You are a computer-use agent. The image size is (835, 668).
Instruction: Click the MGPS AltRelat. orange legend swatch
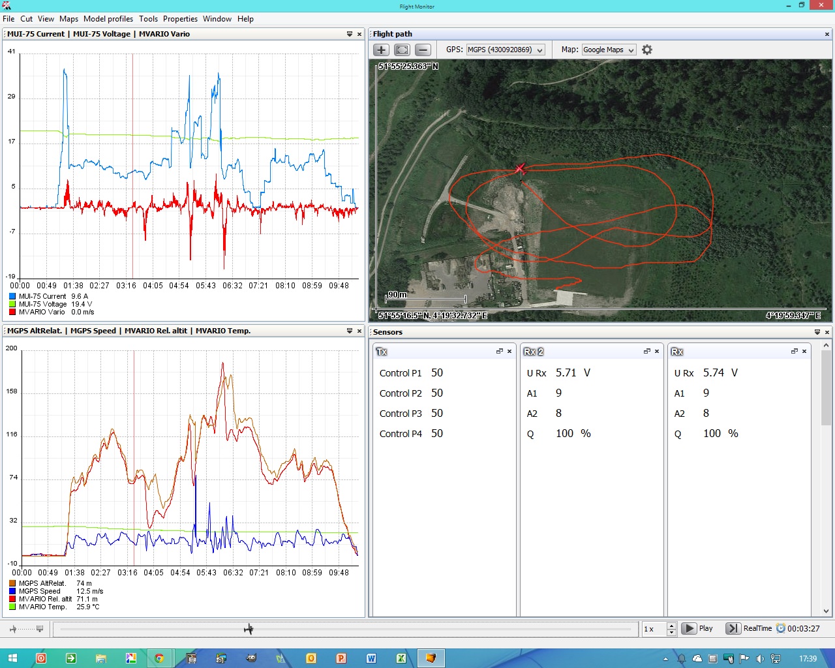coord(12,583)
